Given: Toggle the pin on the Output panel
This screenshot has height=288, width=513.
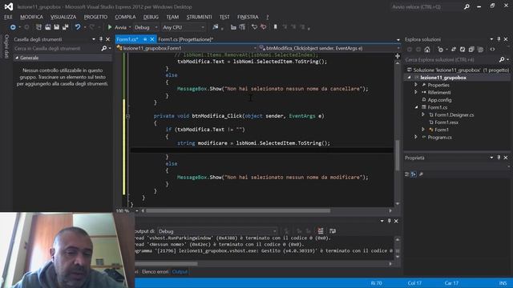Looking at the screenshot, I should (389, 221).
